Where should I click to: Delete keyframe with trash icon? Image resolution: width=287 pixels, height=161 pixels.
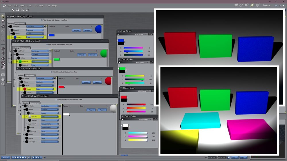38,158
